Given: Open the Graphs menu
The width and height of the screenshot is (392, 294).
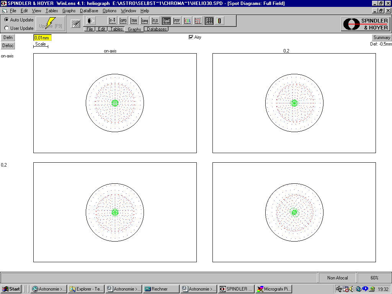Looking at the screenshot, I should click(x=69, y=11).
